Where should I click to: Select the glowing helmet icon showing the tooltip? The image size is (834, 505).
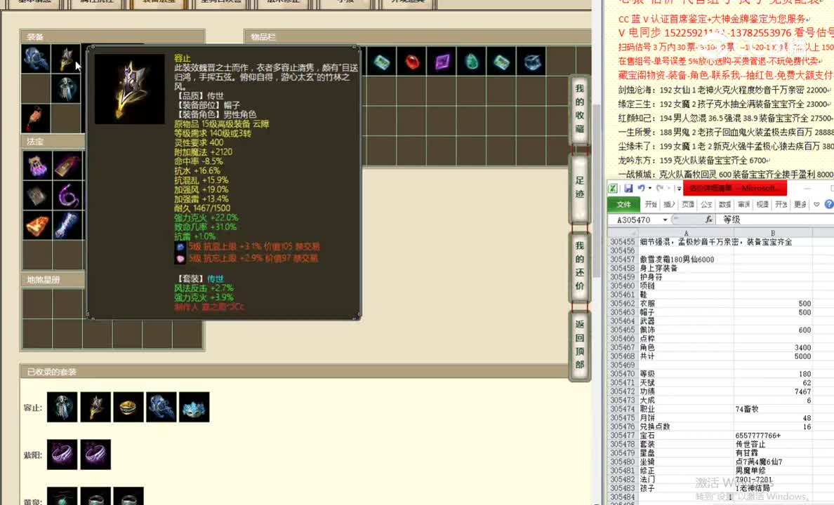[65, 60]
